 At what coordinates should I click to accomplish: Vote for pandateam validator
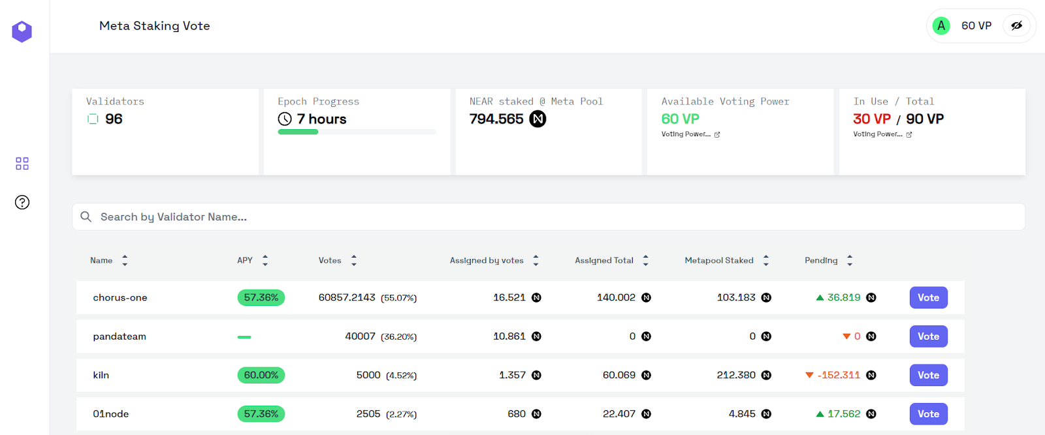[x=929, y=337]
